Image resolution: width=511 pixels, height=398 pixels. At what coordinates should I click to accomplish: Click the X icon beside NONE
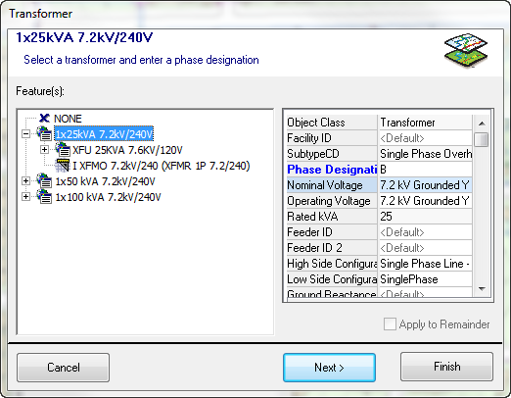44,119
